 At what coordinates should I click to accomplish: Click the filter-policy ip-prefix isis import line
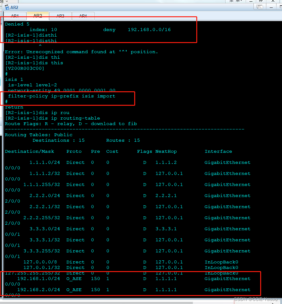click(x=62, y=96)
